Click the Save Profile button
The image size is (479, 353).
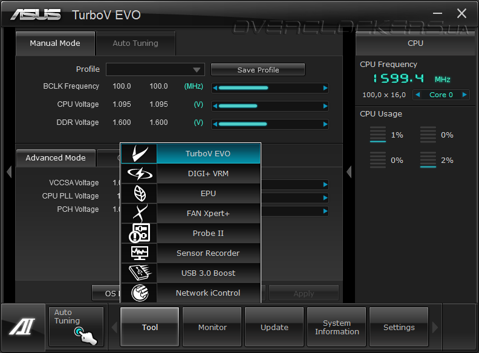click(258, 70)
